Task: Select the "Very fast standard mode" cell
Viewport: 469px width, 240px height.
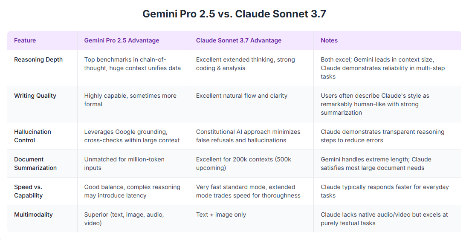Action: [248, 191]
